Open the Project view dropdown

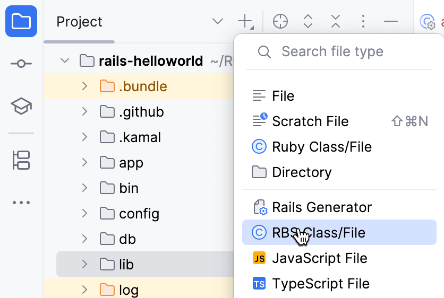218,22
